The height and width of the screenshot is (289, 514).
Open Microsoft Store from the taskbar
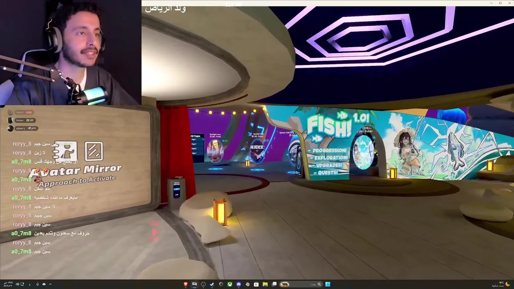[x=256, y=284]
